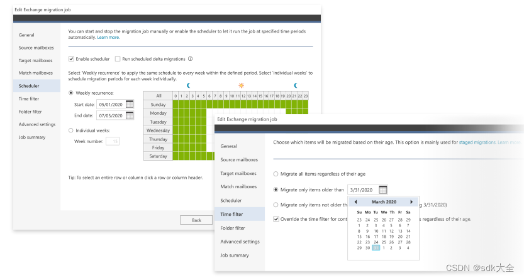Select the Tuesday row header
Screen dimensions: 524x278
tap(159, 122)
